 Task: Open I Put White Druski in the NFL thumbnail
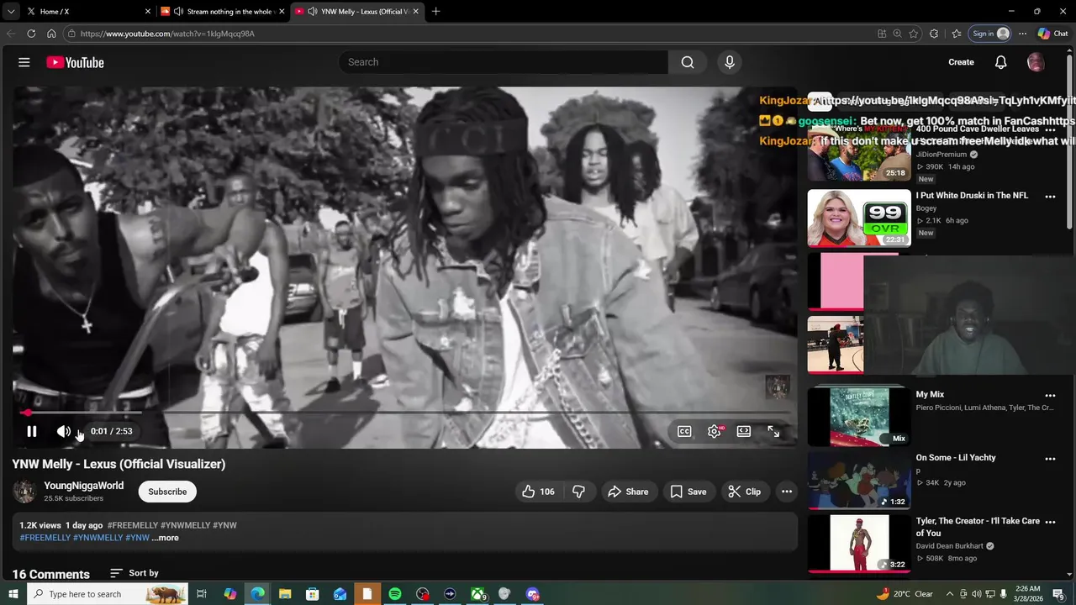859,218
